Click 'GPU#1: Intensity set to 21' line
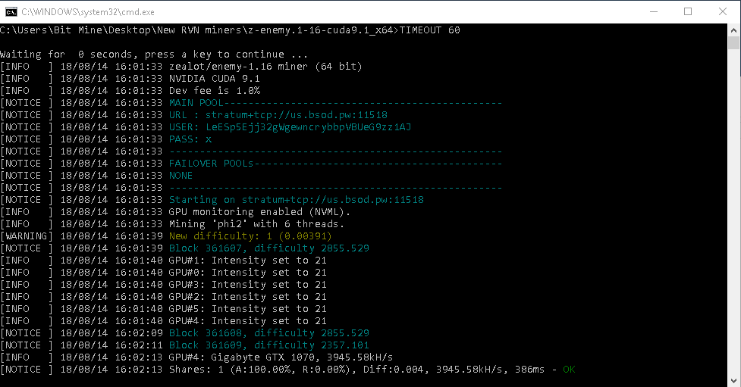The width and height of the screenshot is (741, 387). click(247, 261)
